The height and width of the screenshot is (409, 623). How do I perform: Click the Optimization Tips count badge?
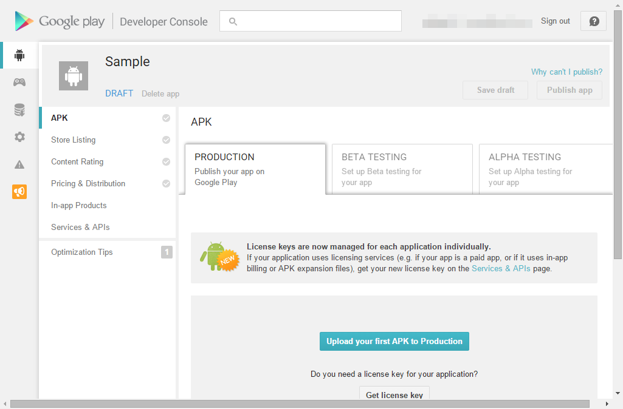tap(167, 252)
